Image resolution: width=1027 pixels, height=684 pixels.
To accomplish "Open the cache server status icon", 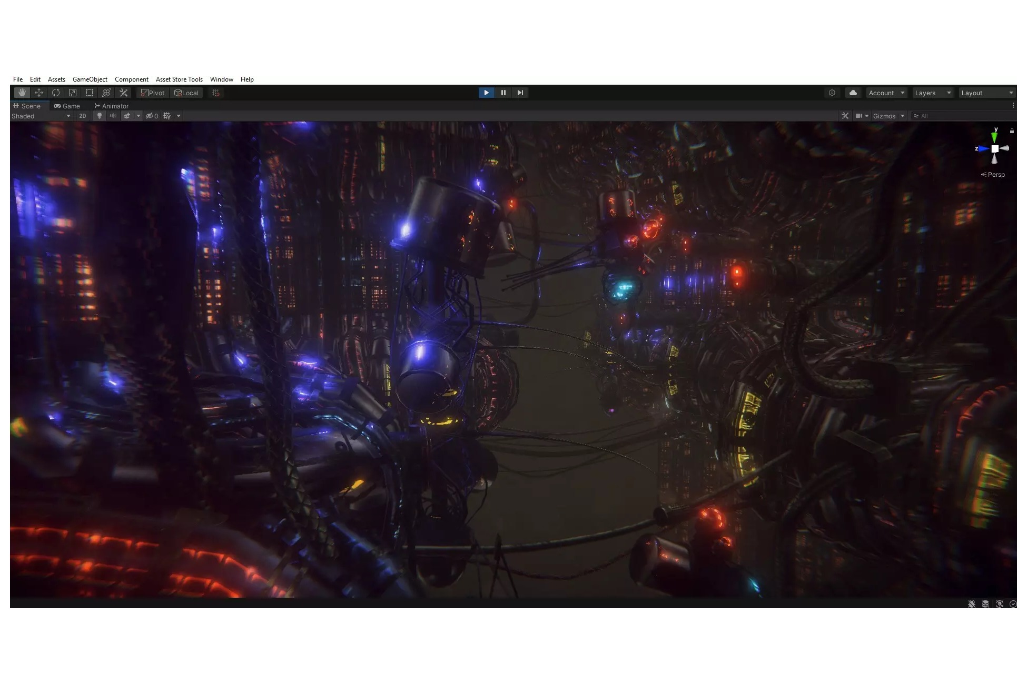I will pos(985,604).
